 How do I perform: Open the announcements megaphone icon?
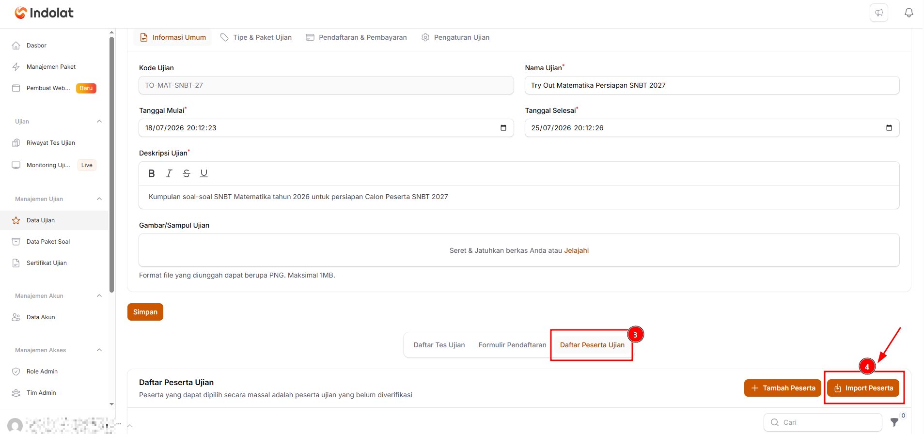pyautogui.click(x=879, y=13)
